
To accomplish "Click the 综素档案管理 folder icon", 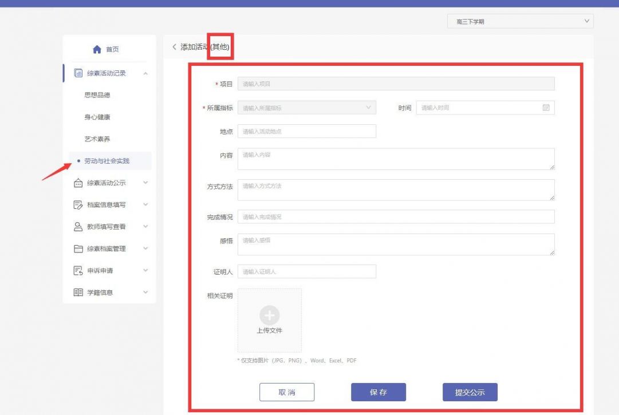I will point(79,248).
